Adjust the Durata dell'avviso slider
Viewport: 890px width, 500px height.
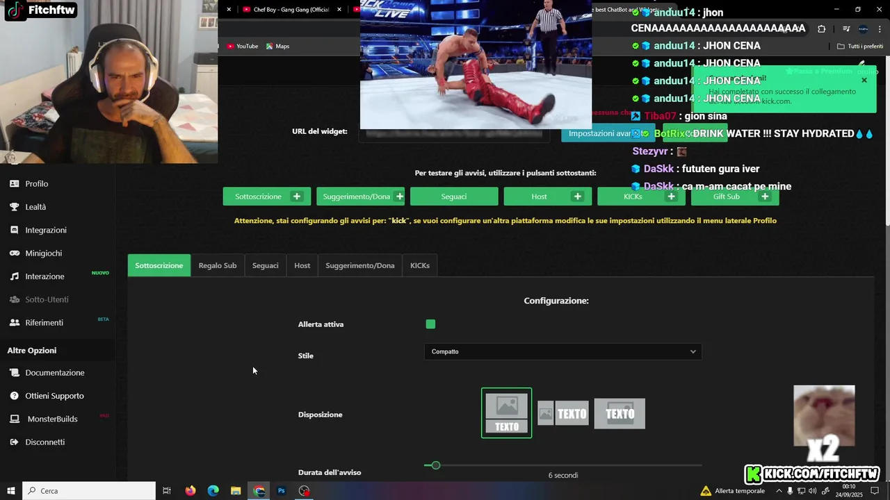pos(435,465)
